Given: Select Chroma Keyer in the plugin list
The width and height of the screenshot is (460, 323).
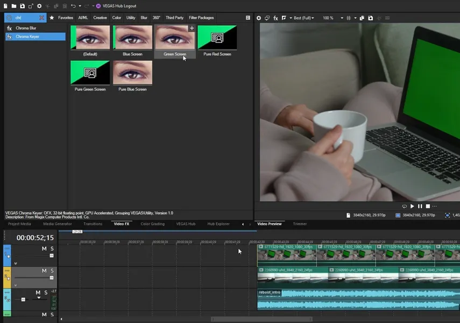Looking at the screenshot, I should pos(35,37).
